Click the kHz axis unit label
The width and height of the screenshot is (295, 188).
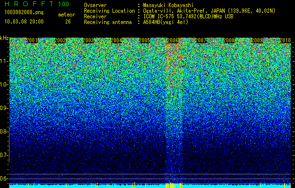click(x=4, y=38)
